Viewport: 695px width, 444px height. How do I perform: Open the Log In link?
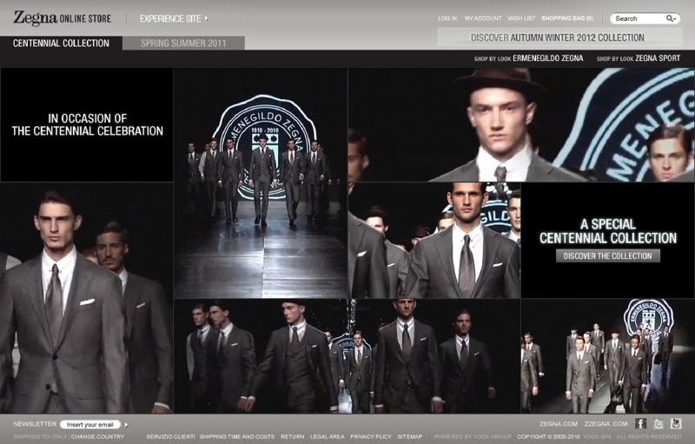coord(447,18)
